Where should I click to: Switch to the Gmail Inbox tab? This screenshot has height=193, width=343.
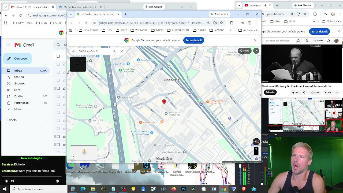point(32,7)
